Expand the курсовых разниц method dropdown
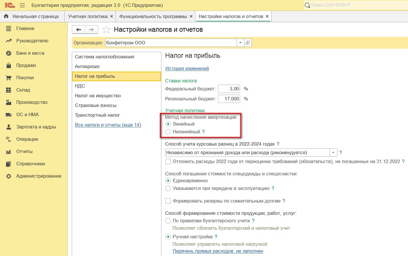This screenshot has height=256, width=408. point(333,152)
